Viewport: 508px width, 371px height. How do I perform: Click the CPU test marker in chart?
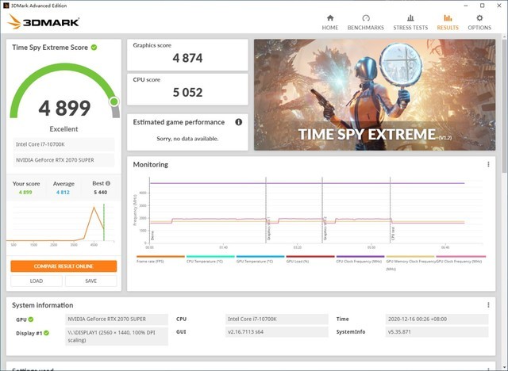click(x=393, y=233)
